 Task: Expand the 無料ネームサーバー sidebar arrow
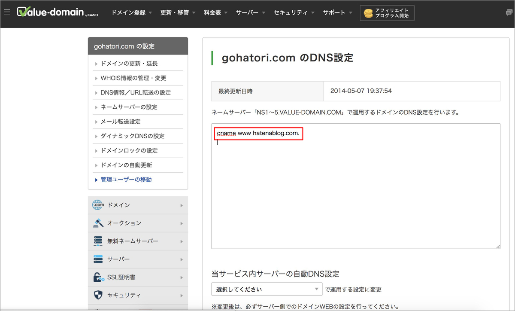(x=182, y=241)
